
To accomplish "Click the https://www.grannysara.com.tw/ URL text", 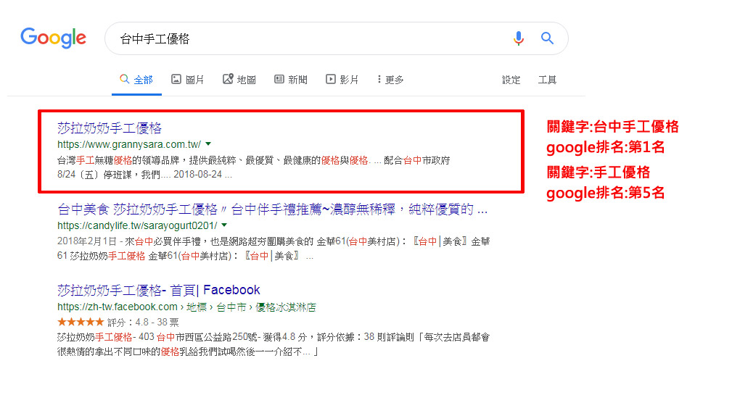I will (129, 145).
